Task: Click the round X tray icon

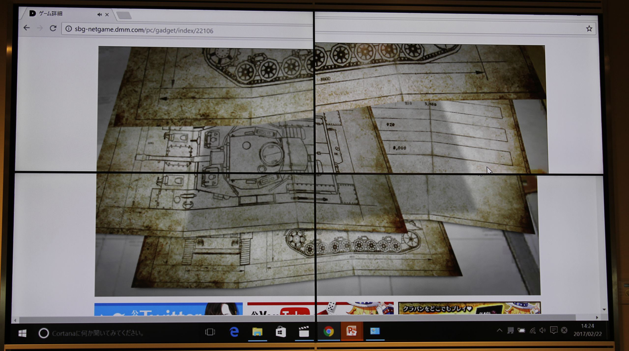Action: (x=564, y=330)
